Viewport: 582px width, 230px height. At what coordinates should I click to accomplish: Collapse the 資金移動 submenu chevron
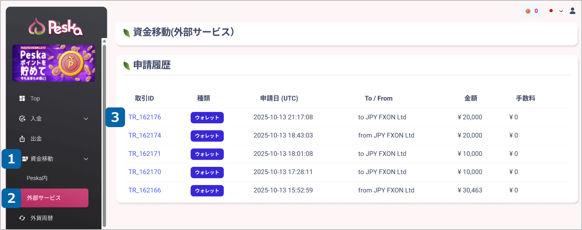[x=86, y=159]
